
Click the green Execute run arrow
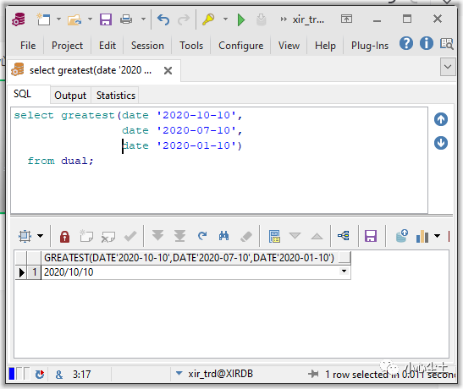pyautogui.click(x=241, y=19)
